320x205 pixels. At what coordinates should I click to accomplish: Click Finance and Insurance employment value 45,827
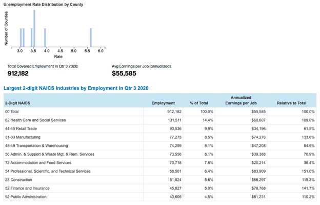point(175,188)
